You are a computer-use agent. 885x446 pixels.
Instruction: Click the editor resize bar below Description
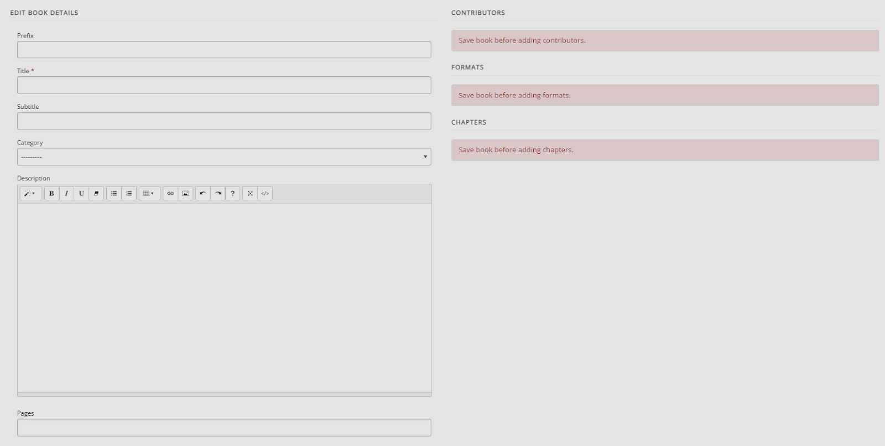(224, 395)
